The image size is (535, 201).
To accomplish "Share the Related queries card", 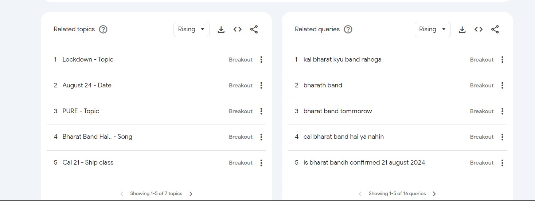I will tap(495, 29).
